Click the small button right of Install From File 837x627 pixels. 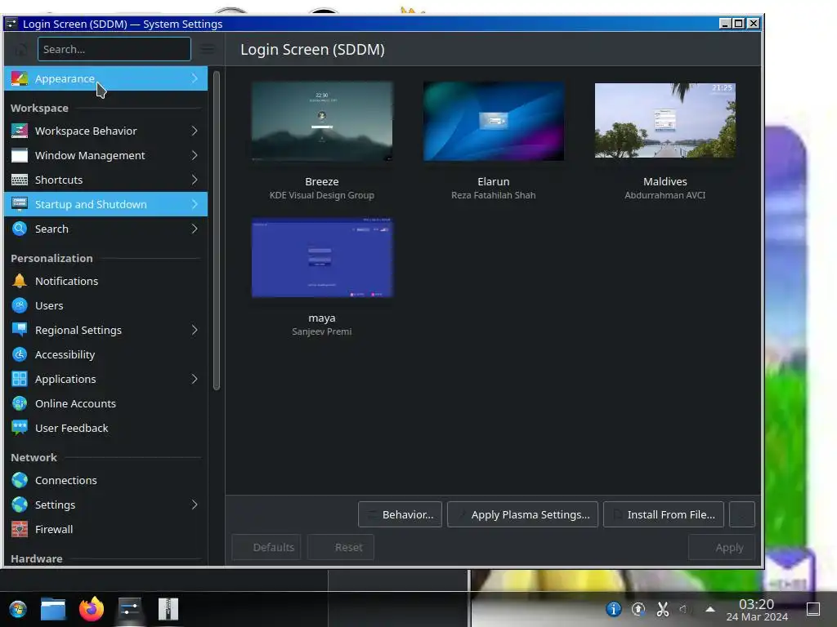point(742,514)
